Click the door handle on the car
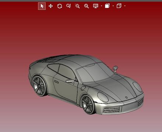162x132 pixels. (x=56, y=82)
